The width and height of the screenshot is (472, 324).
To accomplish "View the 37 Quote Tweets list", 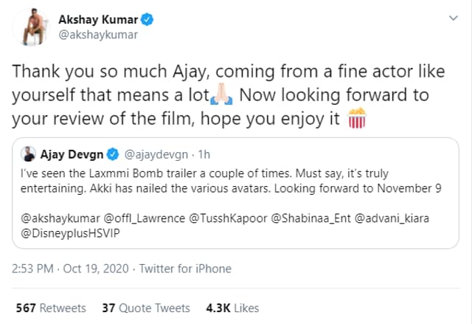I will coord(146,308).
